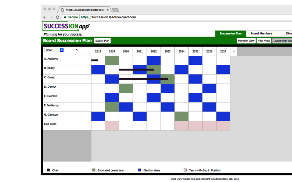This screenshot has height=182, width=292.
Task: Open the Chair position dropdown
Action: click(x=54, y=50)
